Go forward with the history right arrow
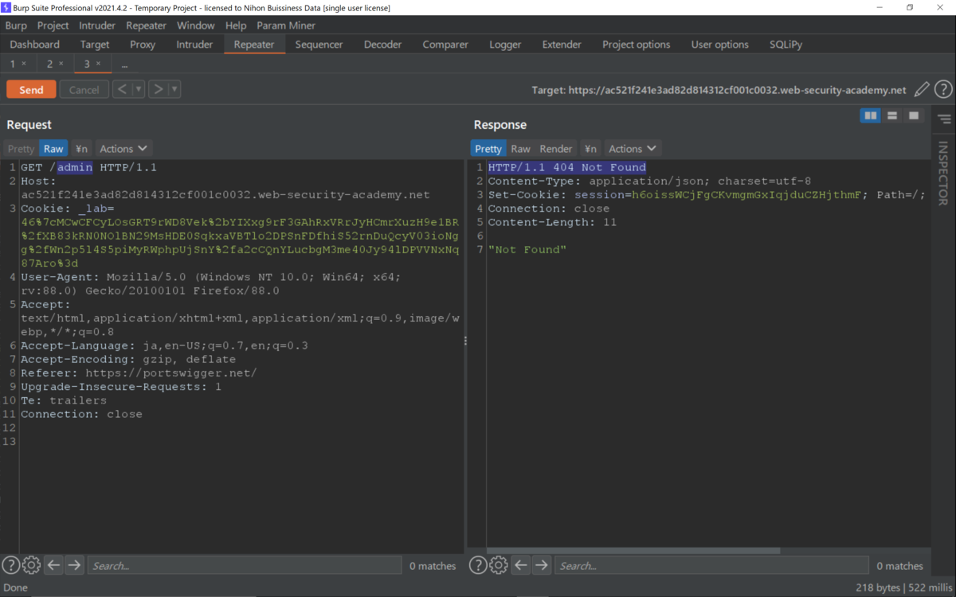Screen dimensions: 956x597 [x=158, y=89]
